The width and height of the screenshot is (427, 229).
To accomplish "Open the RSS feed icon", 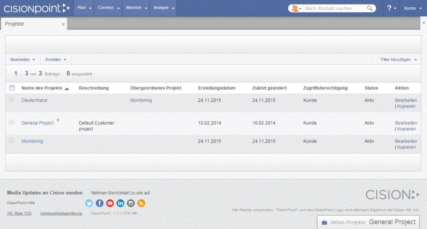I will coord(141,203).
